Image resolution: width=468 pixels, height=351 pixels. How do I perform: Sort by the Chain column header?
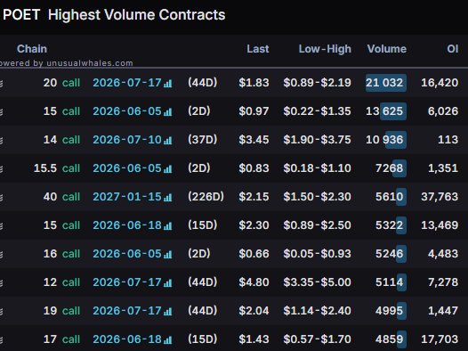click(x=32, y=49)
